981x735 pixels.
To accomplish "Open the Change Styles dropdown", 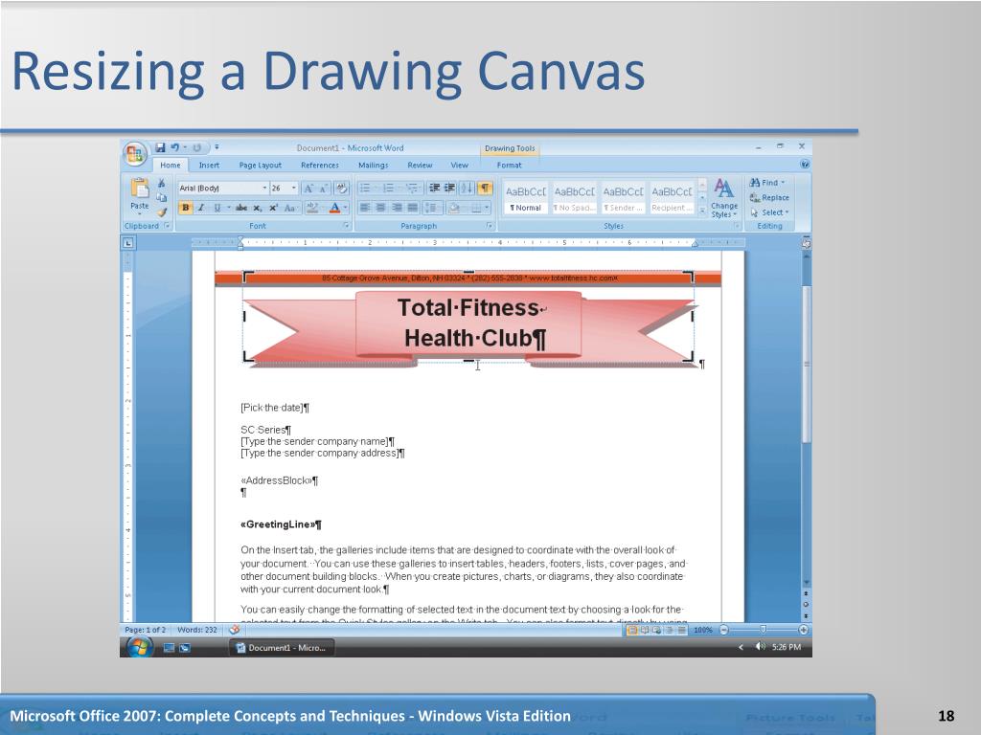I will tap(724, 198).
